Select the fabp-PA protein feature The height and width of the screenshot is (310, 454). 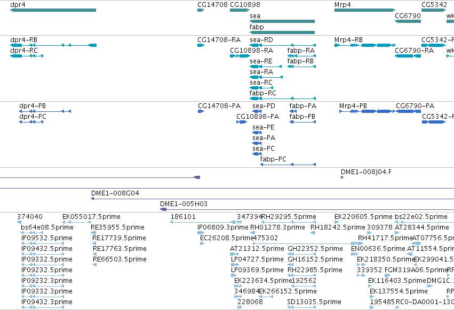click(293, 111)
